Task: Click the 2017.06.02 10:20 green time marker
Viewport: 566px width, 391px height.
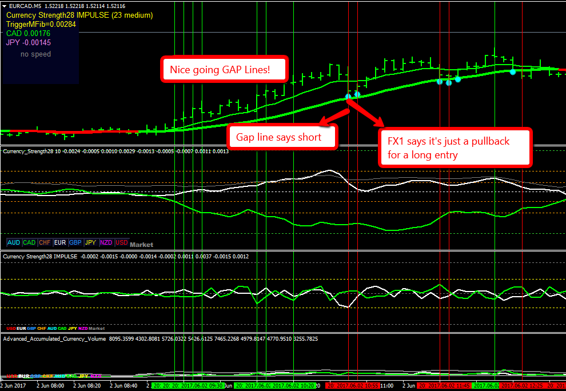Action: (x=294, y=386)
